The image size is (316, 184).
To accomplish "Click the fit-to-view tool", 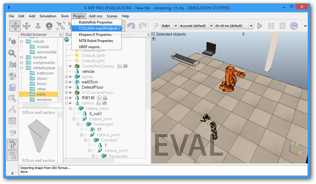I will coord(61,26).
